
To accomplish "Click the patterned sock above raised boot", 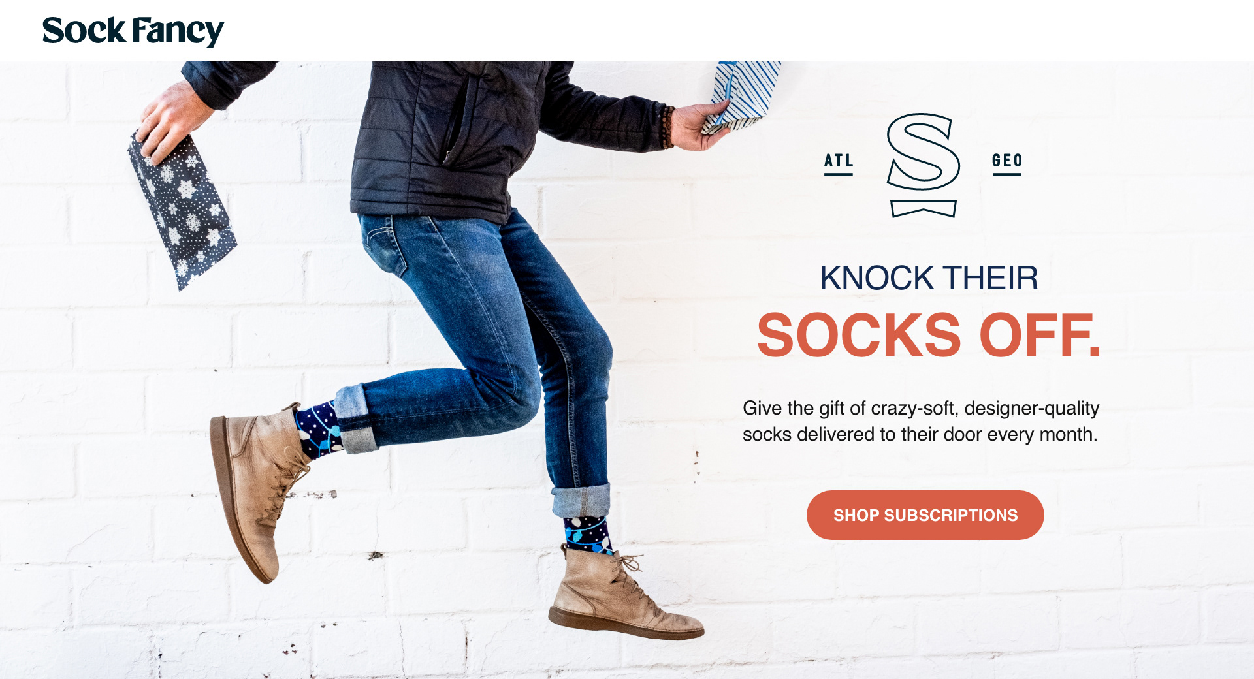I will point(318,430).
